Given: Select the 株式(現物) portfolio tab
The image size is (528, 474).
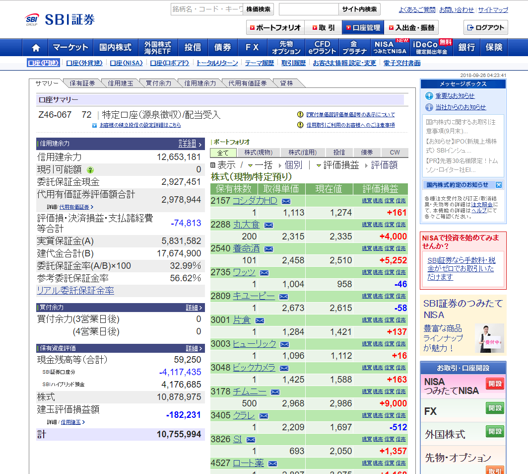Looking at the screenshot, I should click(x=259, y=153).
